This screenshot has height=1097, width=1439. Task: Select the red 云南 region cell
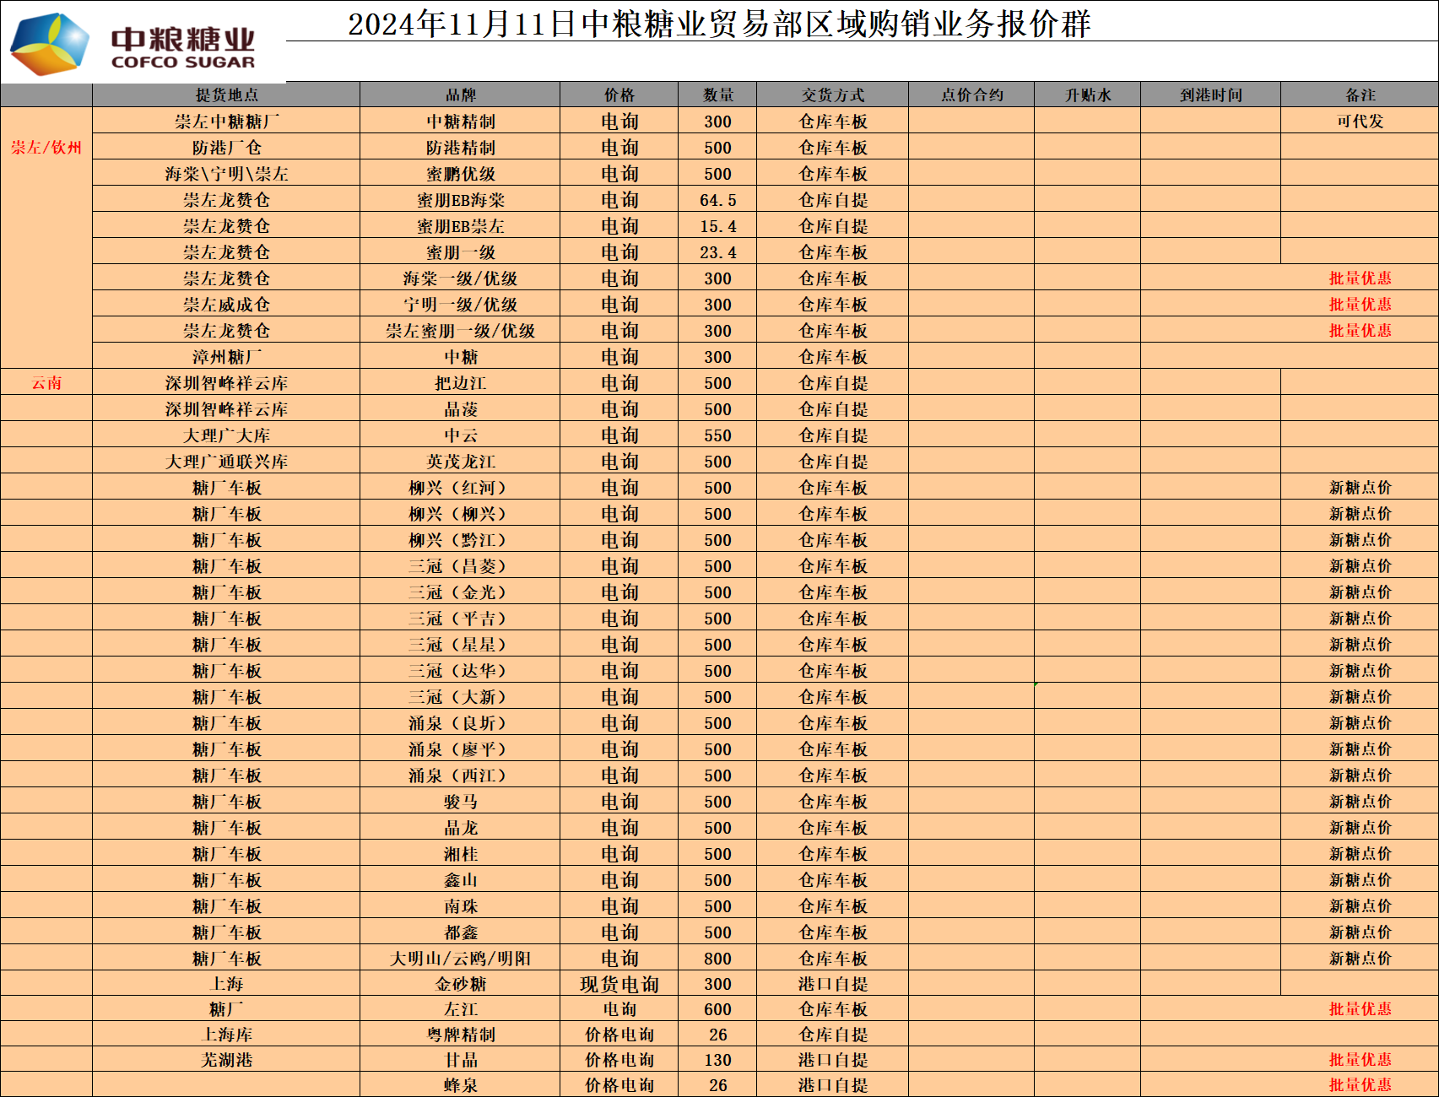(x=46, y=383)
